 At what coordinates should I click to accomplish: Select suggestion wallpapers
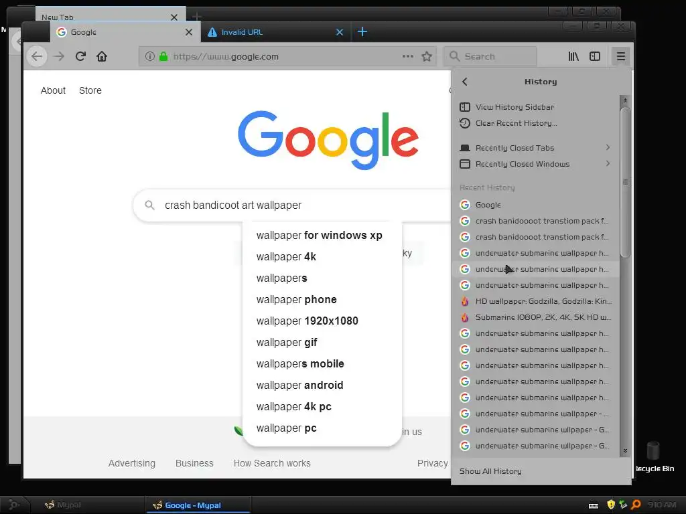(x=322, y=278)
